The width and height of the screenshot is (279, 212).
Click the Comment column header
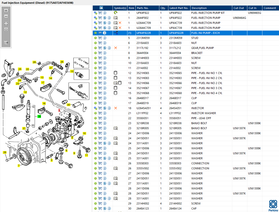[x=270, y=8]
